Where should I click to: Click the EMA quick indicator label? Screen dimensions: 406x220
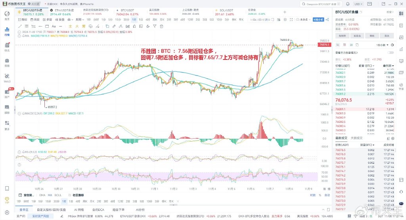coord(42,195)
